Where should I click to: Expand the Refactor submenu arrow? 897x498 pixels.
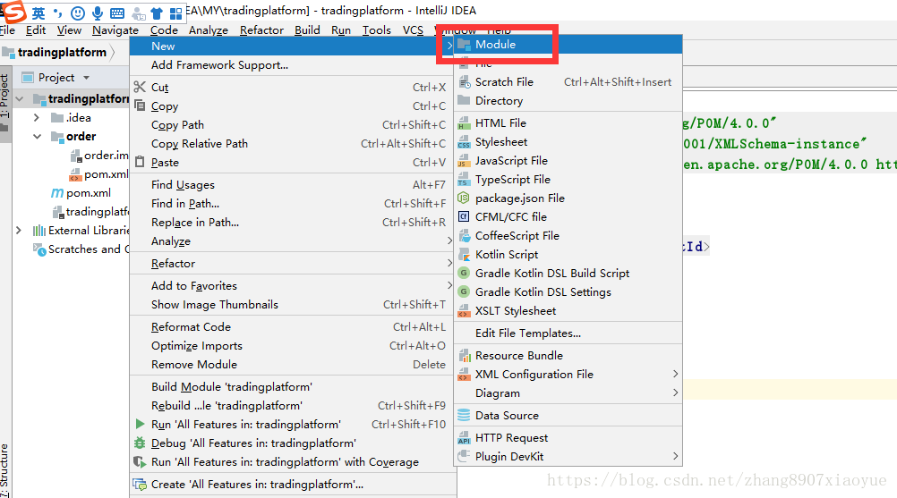pos(449,263)
